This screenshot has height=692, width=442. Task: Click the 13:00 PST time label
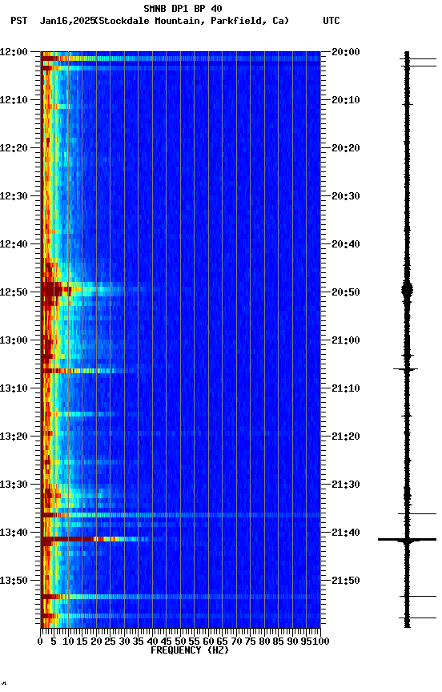pos(14,340)
